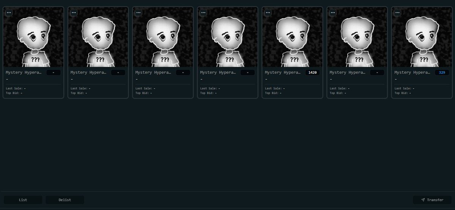This screenshot has width=455, height=210.
Task: Click Top Bid text on 1420 card
Action: [273, 93]
